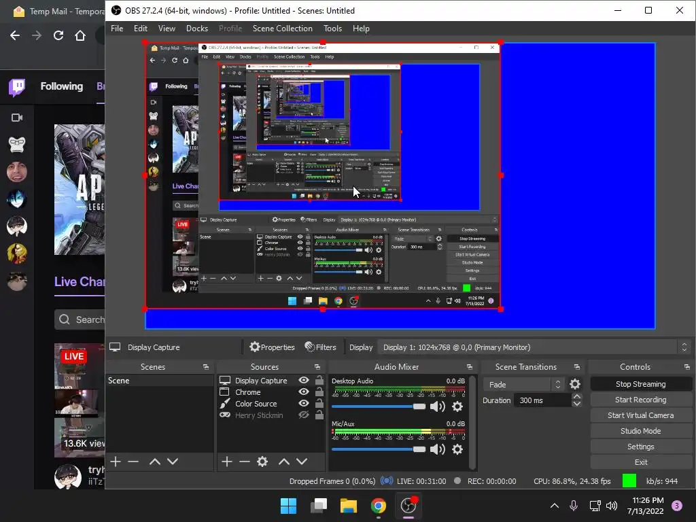Open the Display monitor dropdown

[534, 347]
